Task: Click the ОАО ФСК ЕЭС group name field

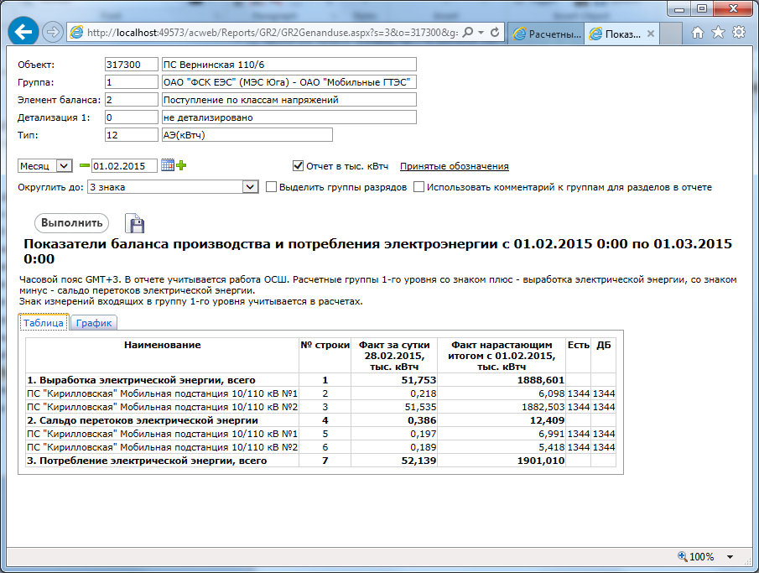Action: click(289, 82)
